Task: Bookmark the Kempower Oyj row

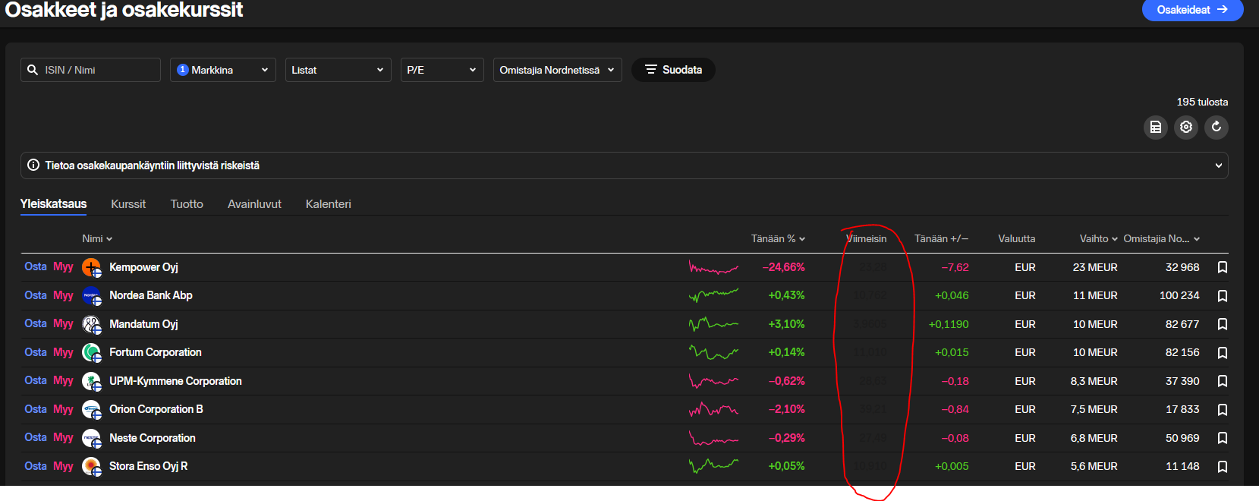Action: tap(1223, 267)
